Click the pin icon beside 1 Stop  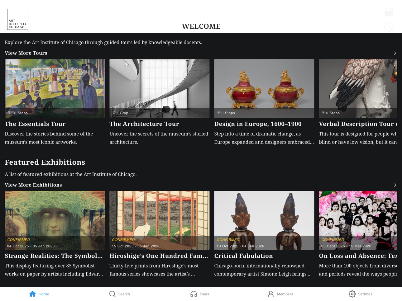pyautogui.click(x=114, y=113)
